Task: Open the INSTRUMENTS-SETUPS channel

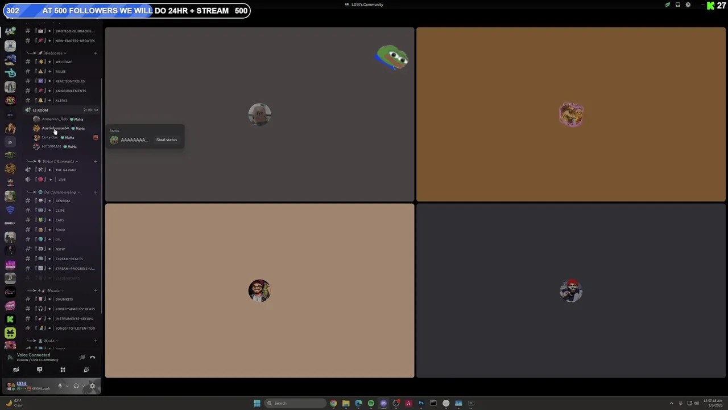Action: [x=61, y=318]
